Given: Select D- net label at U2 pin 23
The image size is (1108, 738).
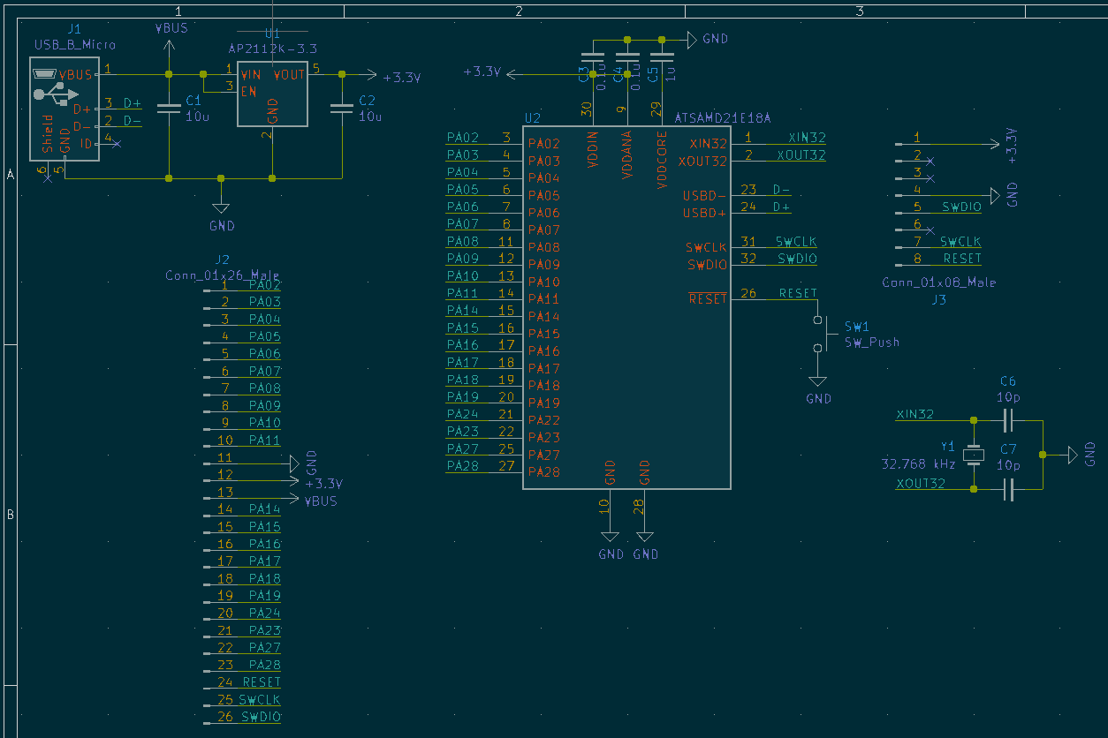Looking at the screenshot, I should tap(782, 190).
